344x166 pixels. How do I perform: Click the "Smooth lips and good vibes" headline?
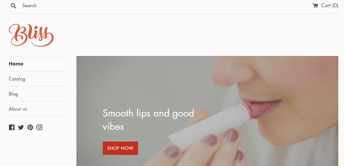pyautogui.click(x=148, y=120)
